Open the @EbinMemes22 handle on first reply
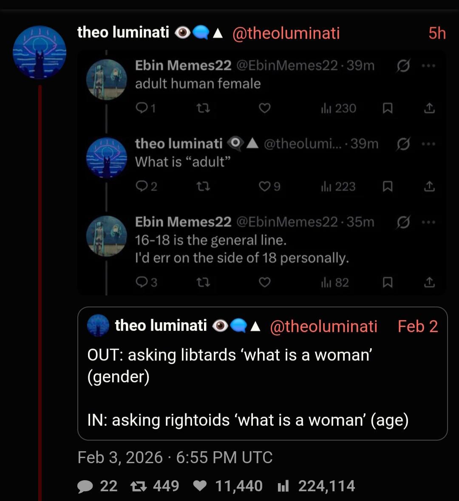 (287, 66)
